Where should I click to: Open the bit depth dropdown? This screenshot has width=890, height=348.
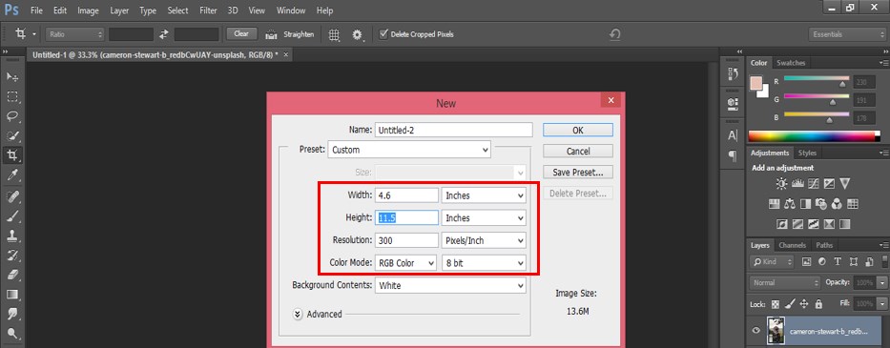coord(484,263)
